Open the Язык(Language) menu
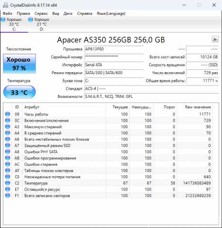Screen dimensions: 222x228 (x=111, y=14)
